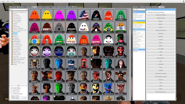The image size is (185, 104).
Task: Click the Ragdolls cleanup button
Action: click(x=161, y=70)
